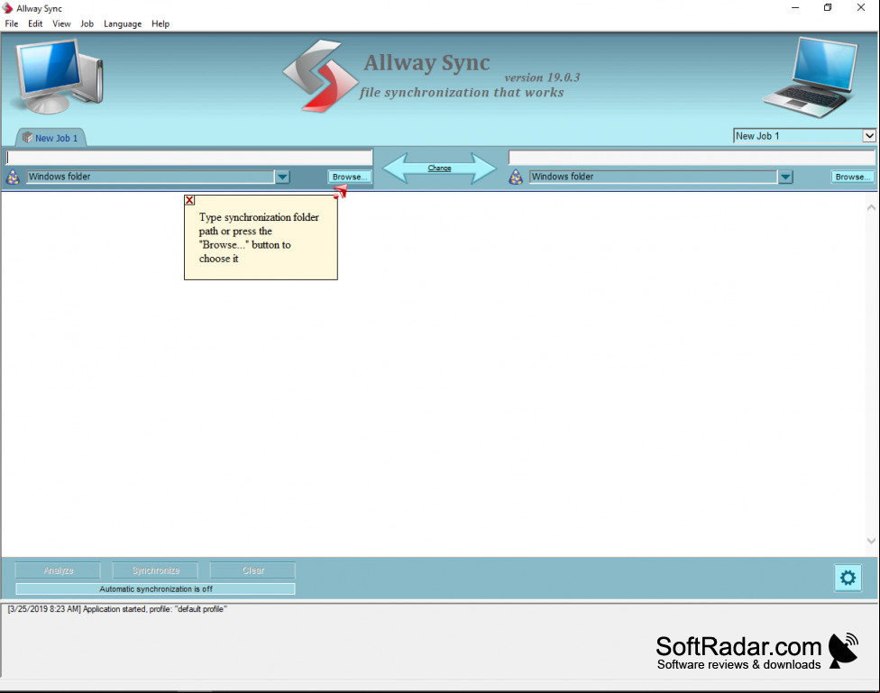Click the scroll up arrow in file list
Screen dimensions: 880x693
point(871,207)
